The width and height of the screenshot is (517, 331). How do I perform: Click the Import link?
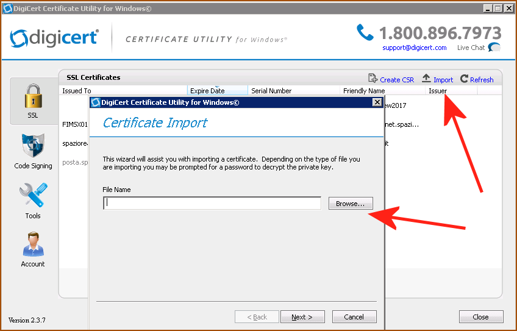(x=443, y=80)
